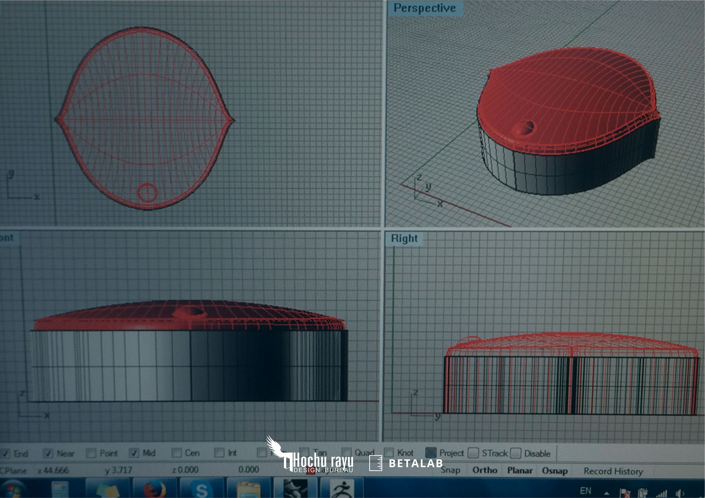
Task: Toggle the Project osnap option
Action: [431, 452]
